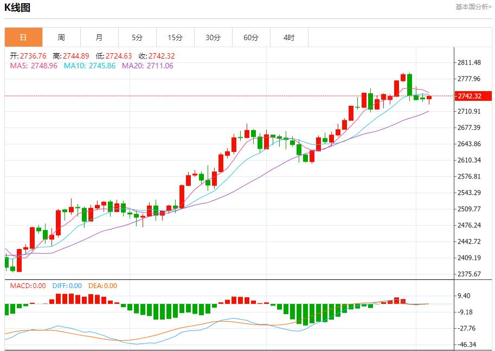
Task: Click the orange DEA value label
Action: pos(102,286)
